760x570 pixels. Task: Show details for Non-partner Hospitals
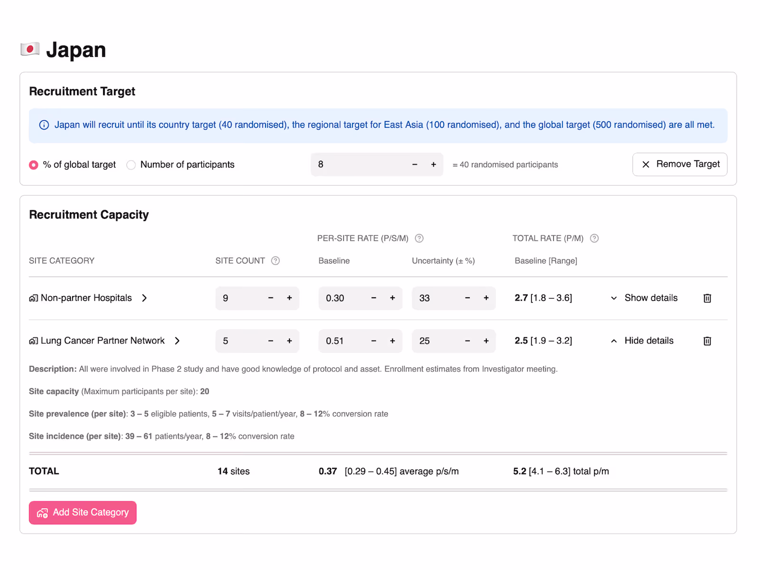coord(645,298)
